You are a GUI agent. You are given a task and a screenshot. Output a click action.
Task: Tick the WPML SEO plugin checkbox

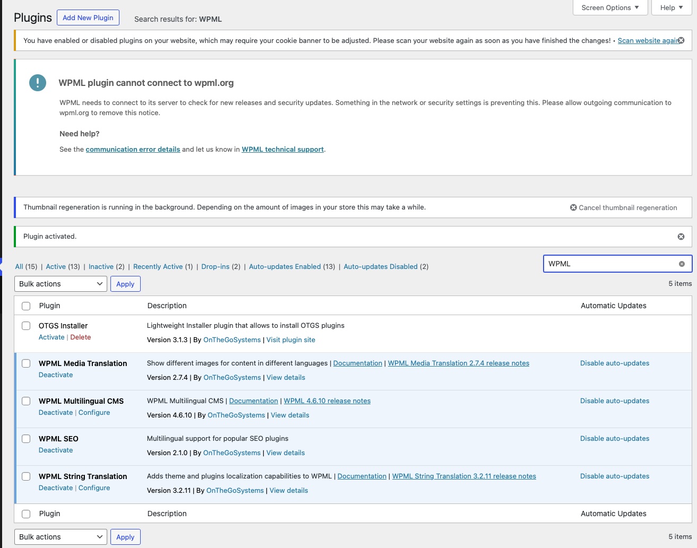pyautogui.click(x=26, y=439)
